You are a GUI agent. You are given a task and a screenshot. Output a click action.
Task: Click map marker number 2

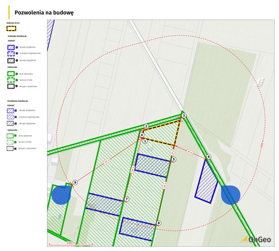[x=146, y=127]
